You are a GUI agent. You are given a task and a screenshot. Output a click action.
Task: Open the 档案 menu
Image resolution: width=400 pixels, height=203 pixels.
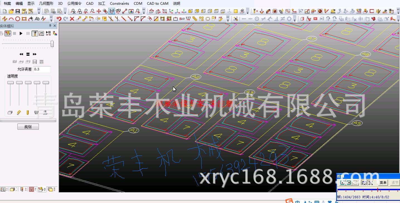(x=8, y=4)
